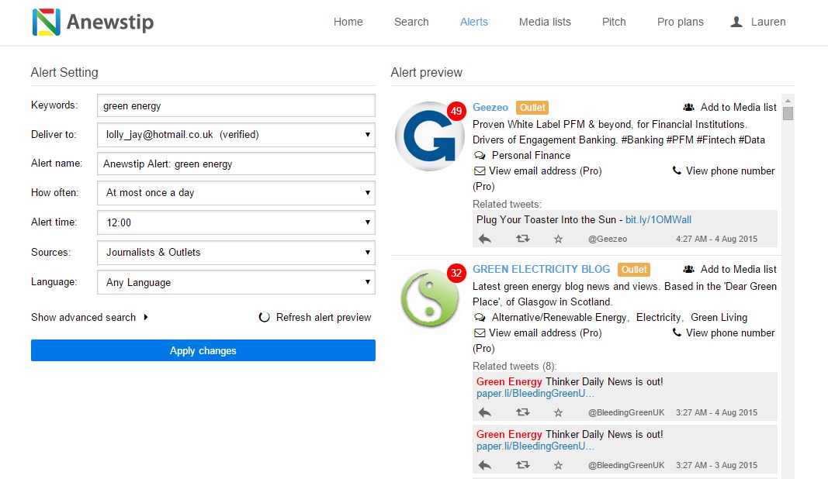Open the Alert time dropdown
This screenshot has width=828, height=479.
point(236,222)
